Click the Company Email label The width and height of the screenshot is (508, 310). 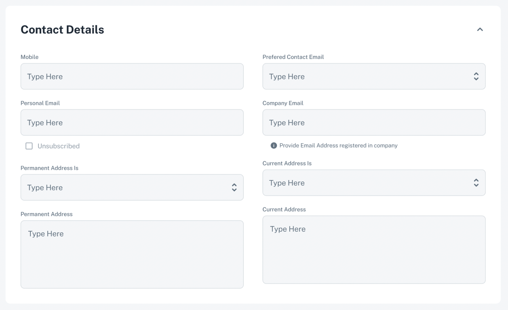(283, 103)
